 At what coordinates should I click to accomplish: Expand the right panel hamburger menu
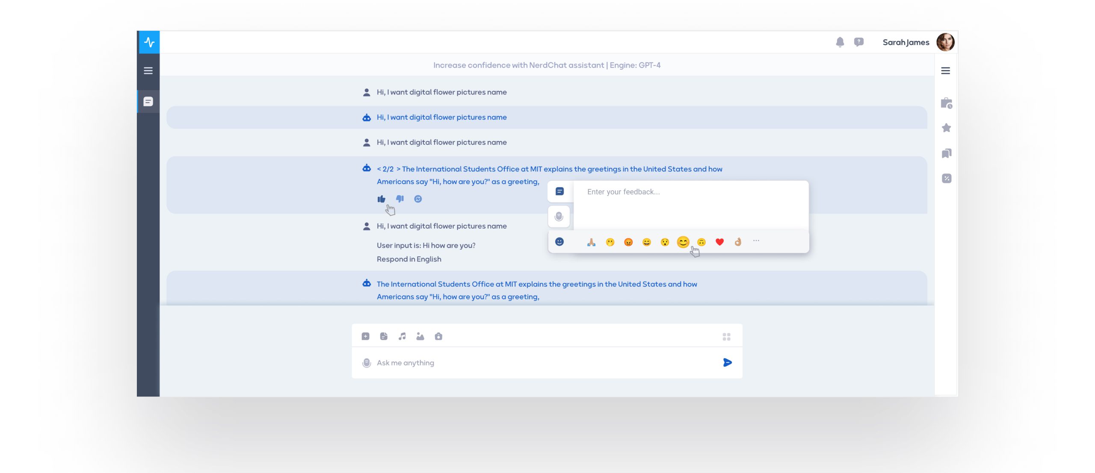[x=945, y=71]
